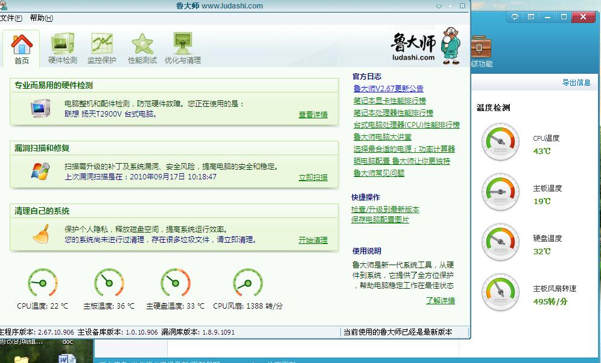Open 鲁大师常见问题 FAQ link
The height and width of the screenshot is (363, 601).
pos(379,173)
